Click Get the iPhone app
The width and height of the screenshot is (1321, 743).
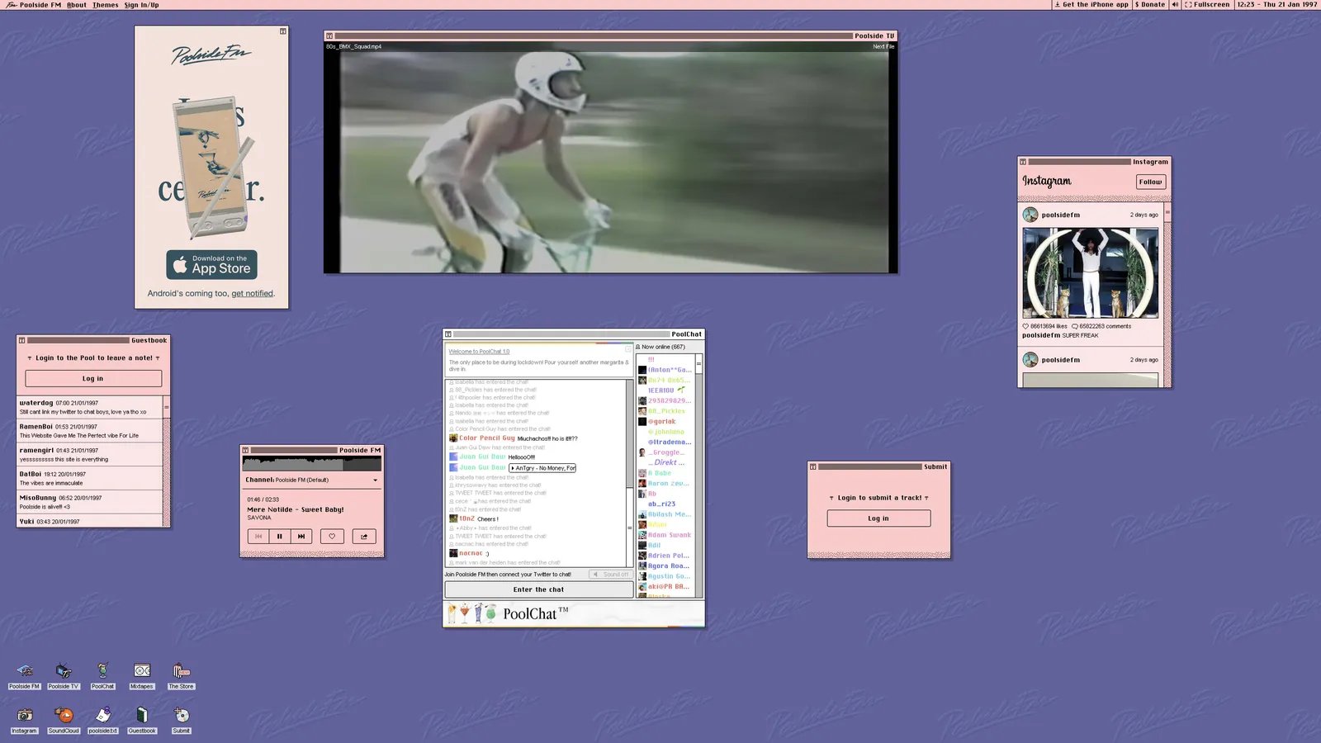click(x=1091, y=5)
